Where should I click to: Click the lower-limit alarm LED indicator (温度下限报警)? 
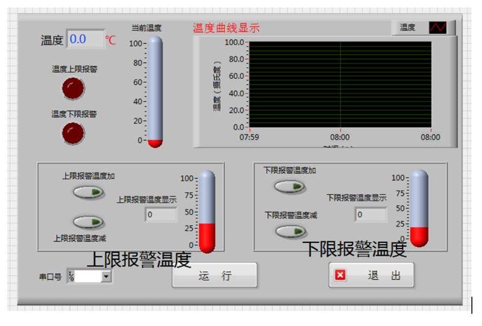pos(73,134)
